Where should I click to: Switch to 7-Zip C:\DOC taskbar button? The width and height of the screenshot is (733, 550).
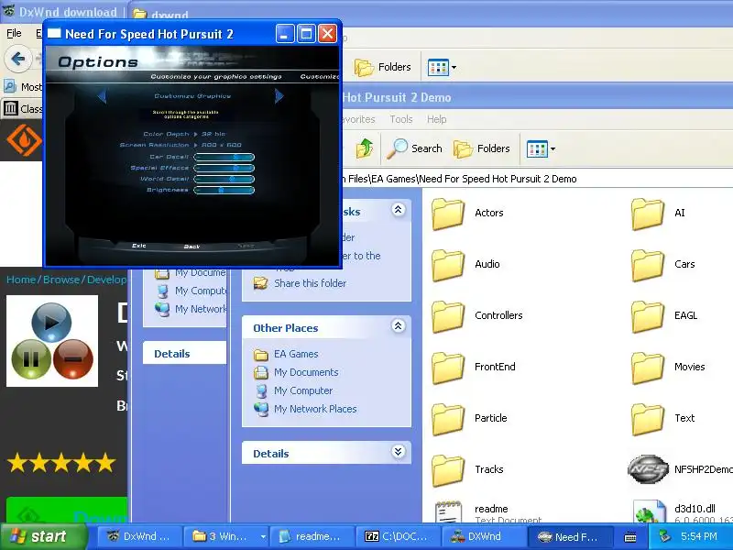pyautogui.click(x=398, y=536)
